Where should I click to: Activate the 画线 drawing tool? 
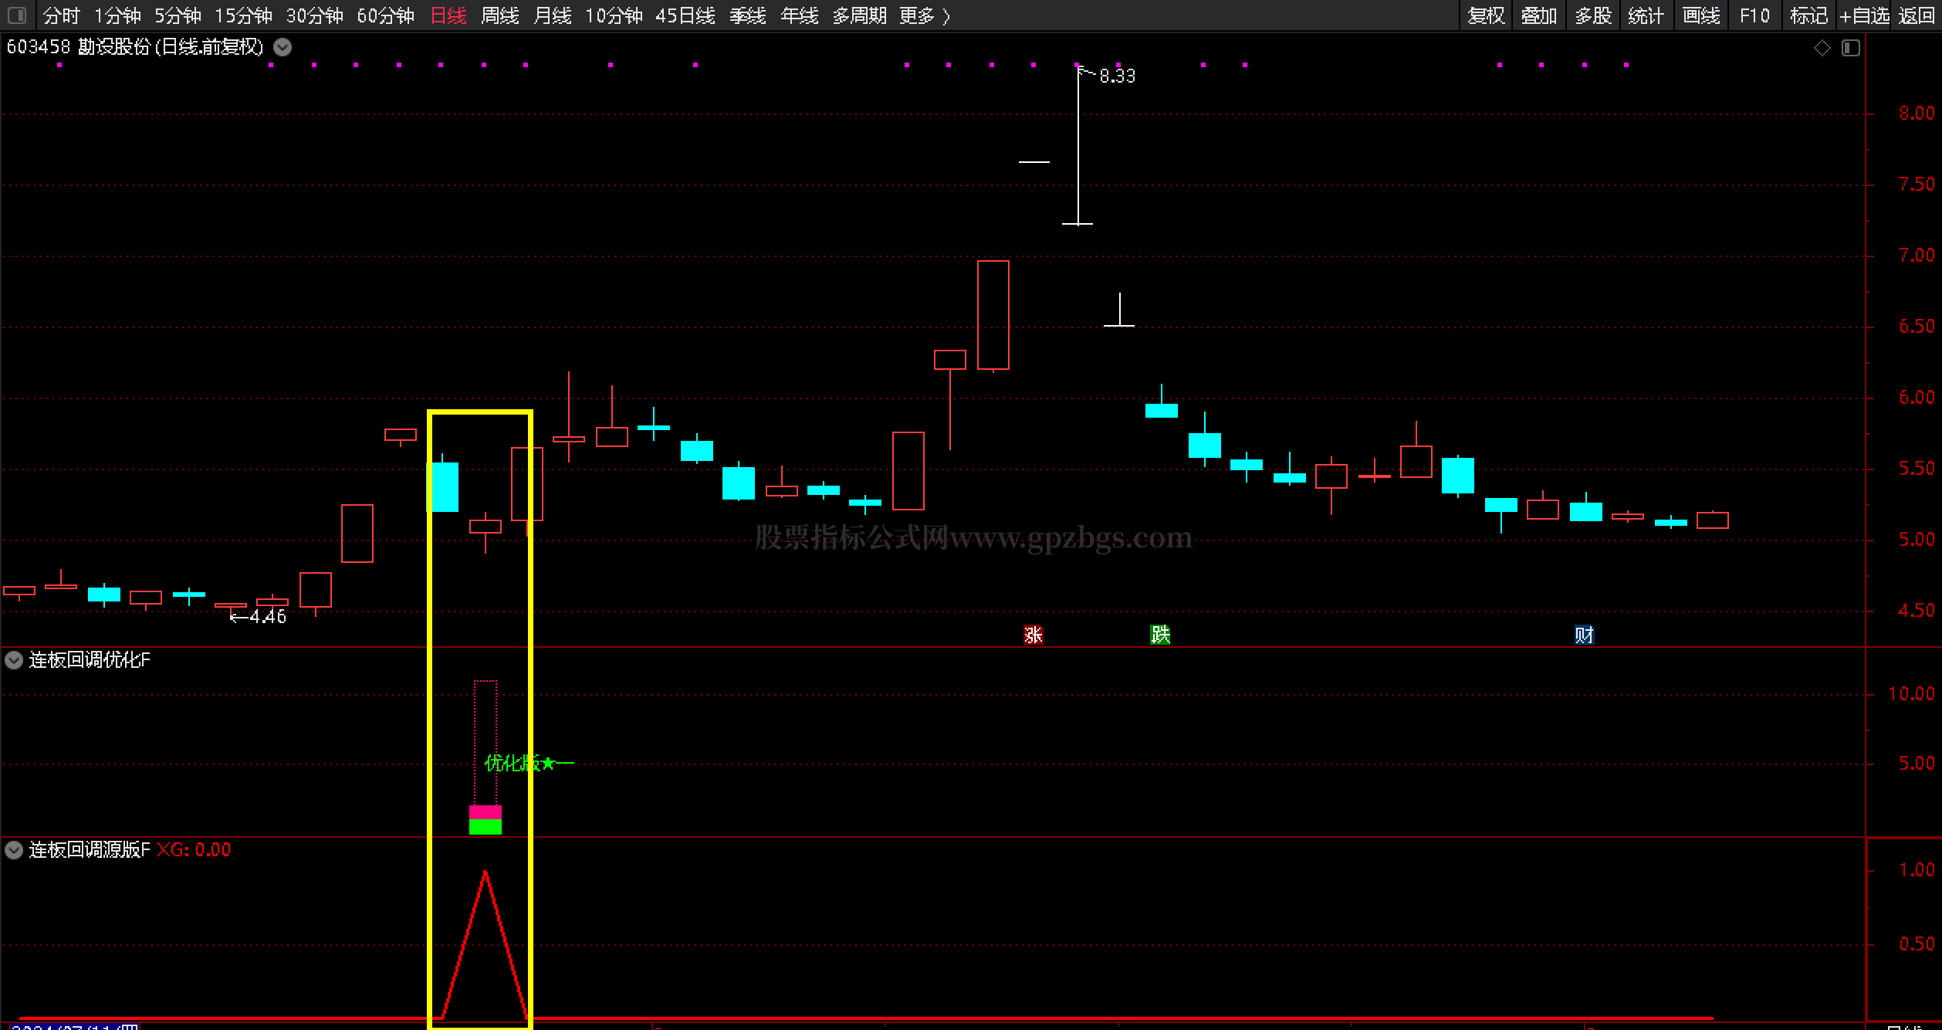[1701, 15]
